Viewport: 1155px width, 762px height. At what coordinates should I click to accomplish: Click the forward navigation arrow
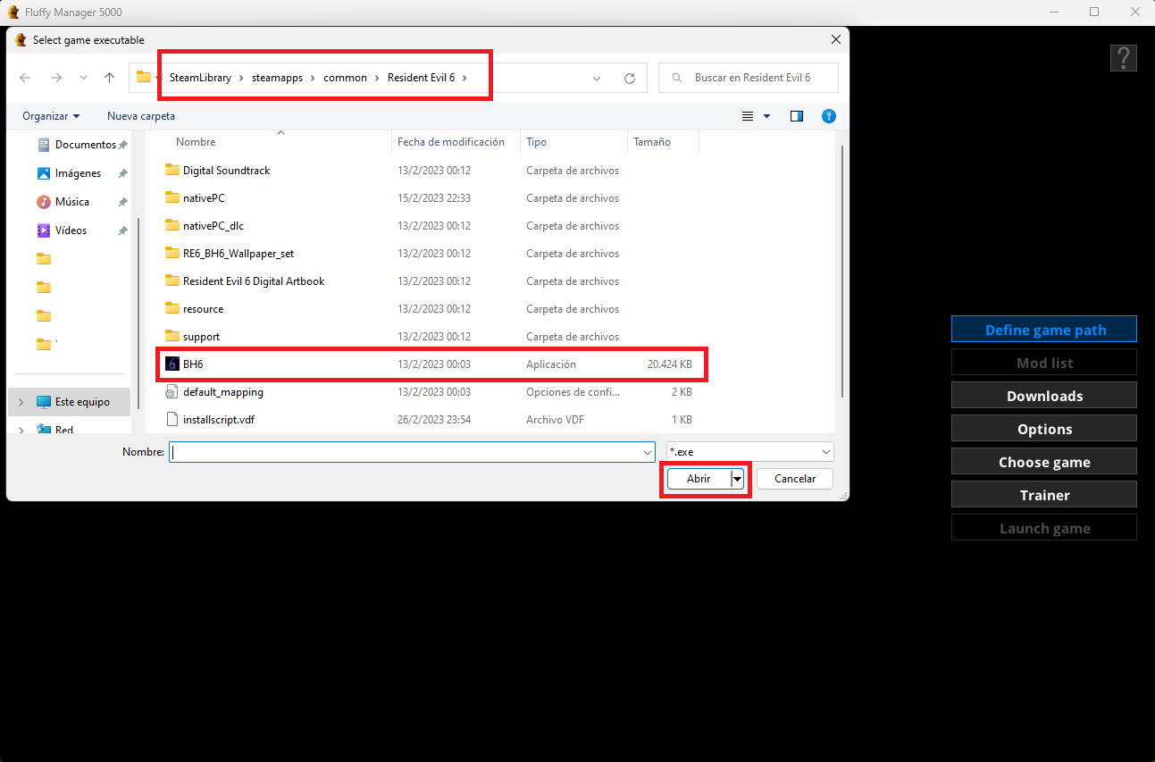[x=56, y=78]
